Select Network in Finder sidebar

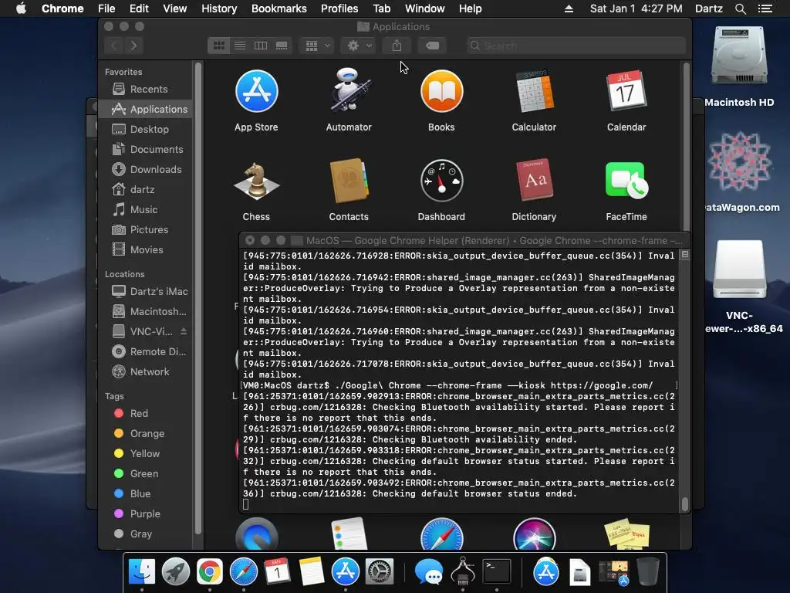click(x=145, y=371)
